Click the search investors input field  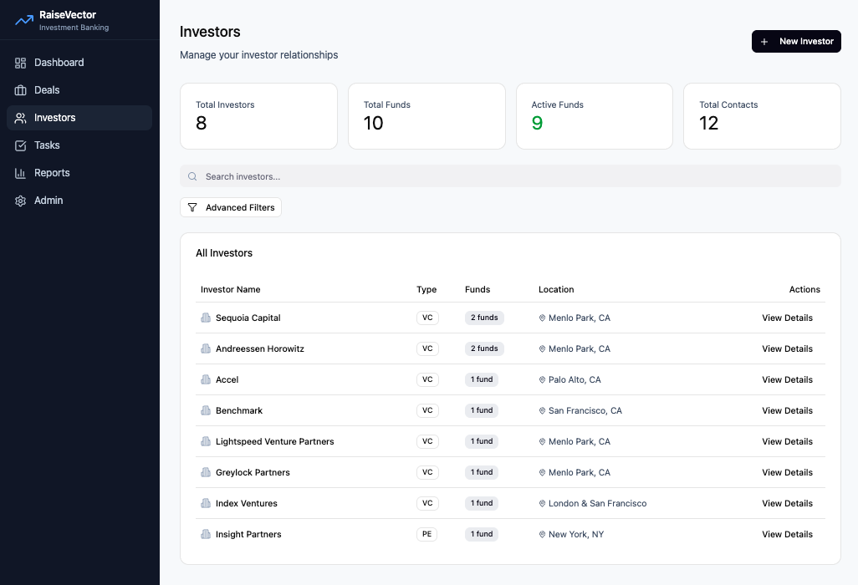pyautogui.click(x=510, y=175)
